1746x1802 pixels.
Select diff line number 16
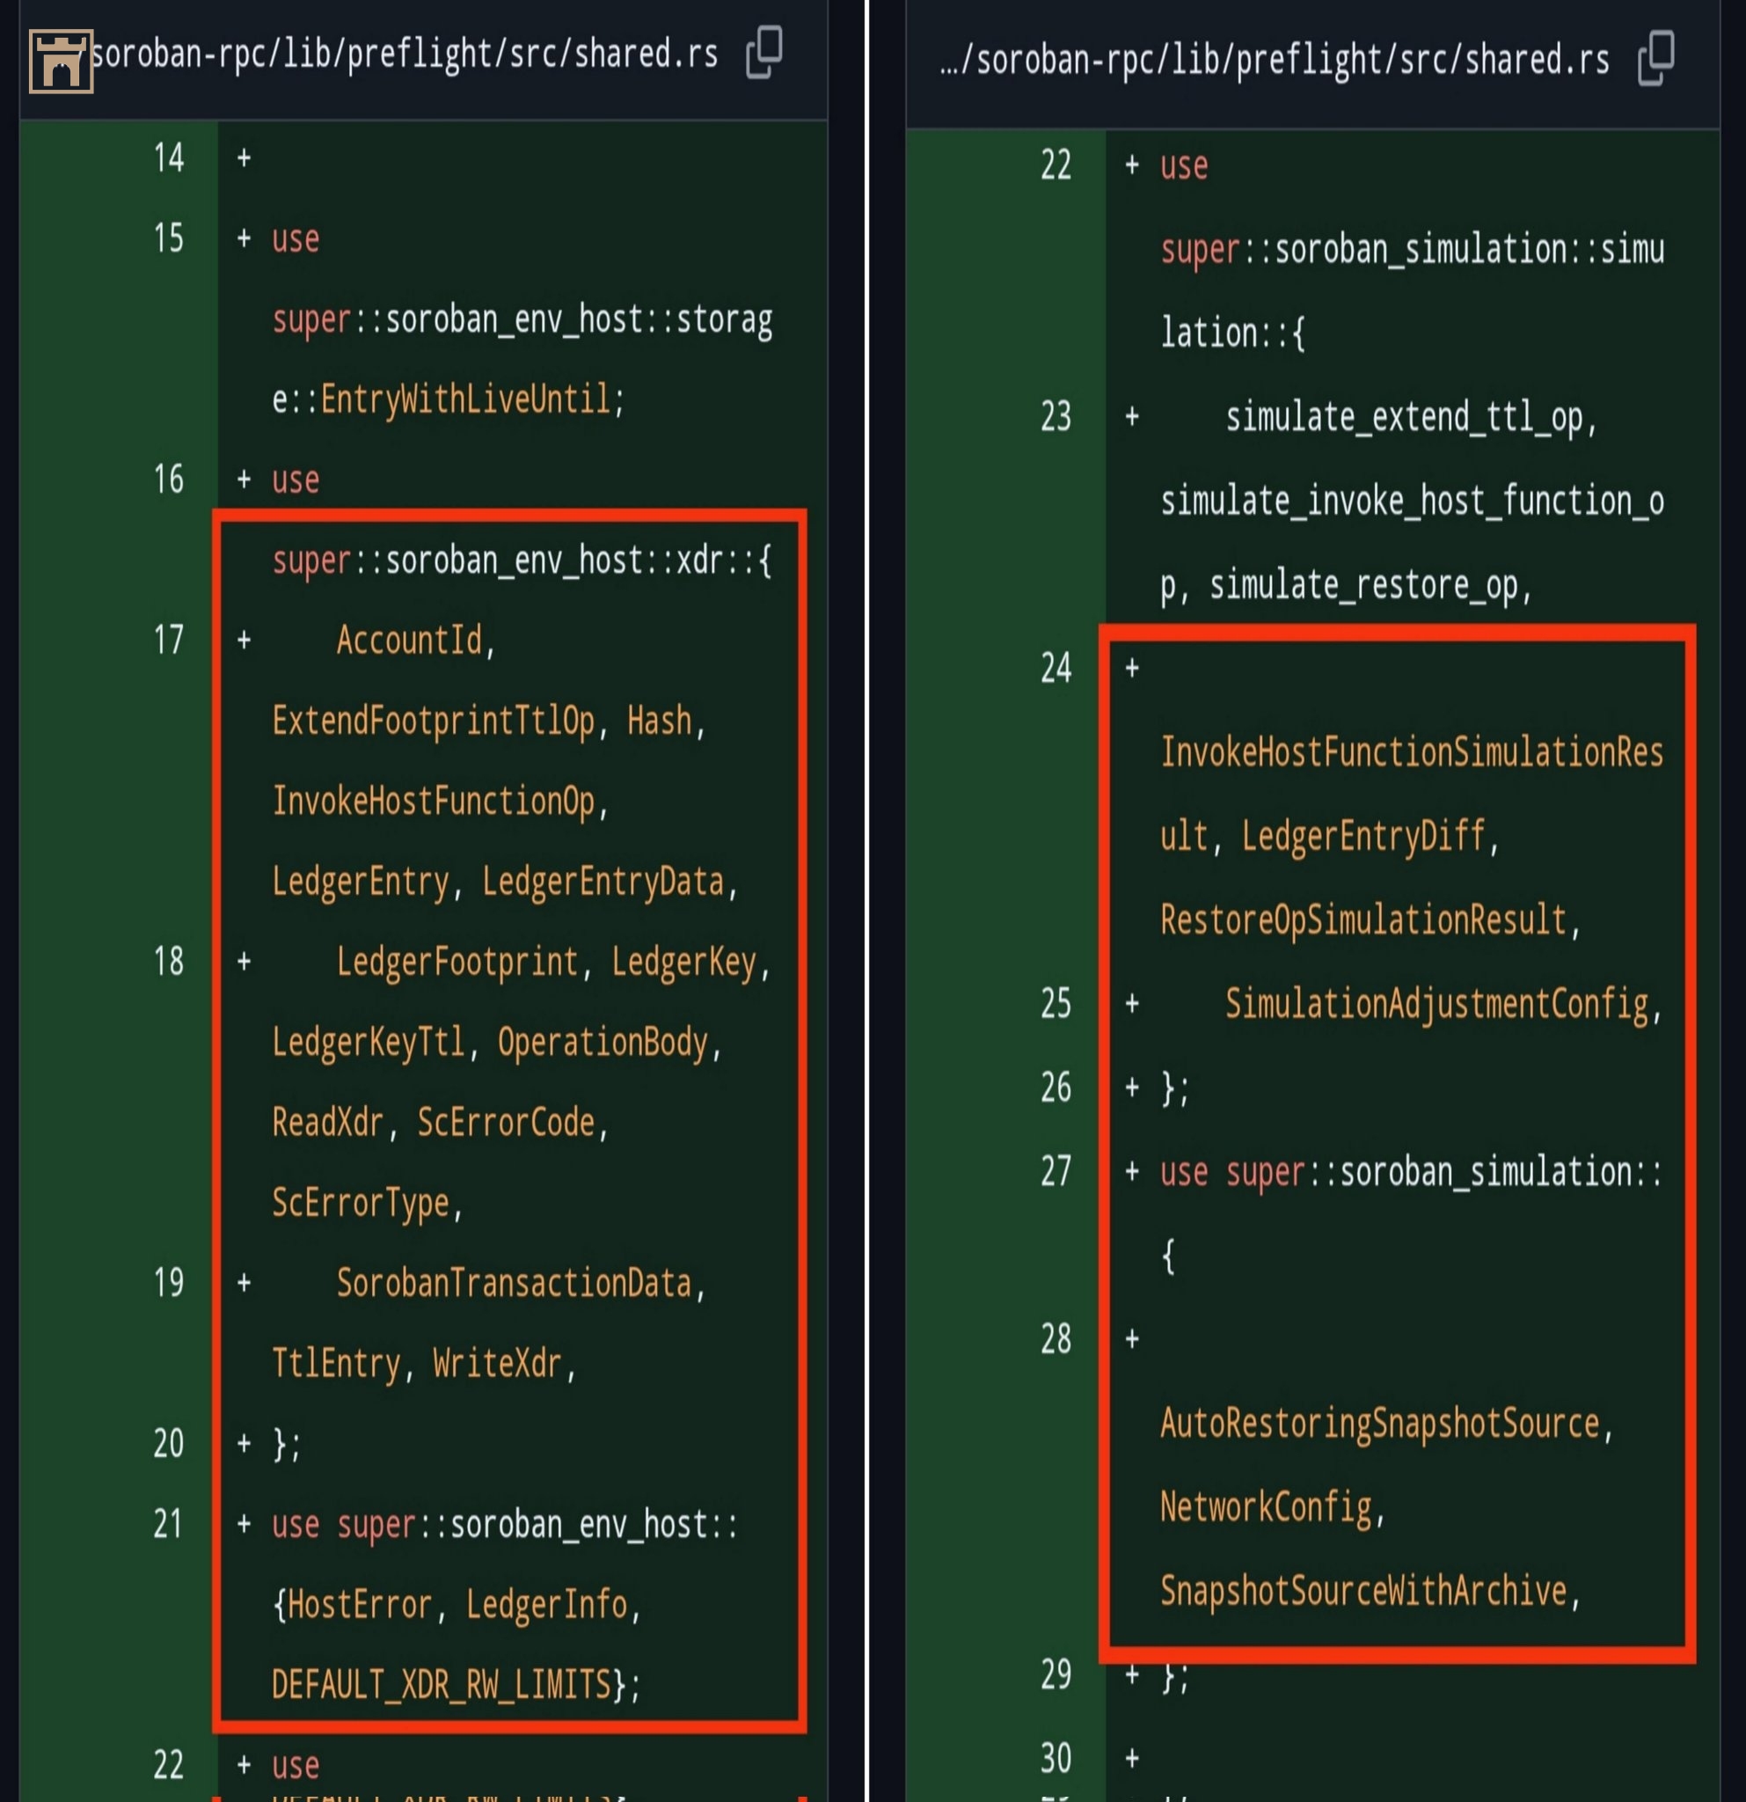[x=168, y=480]
